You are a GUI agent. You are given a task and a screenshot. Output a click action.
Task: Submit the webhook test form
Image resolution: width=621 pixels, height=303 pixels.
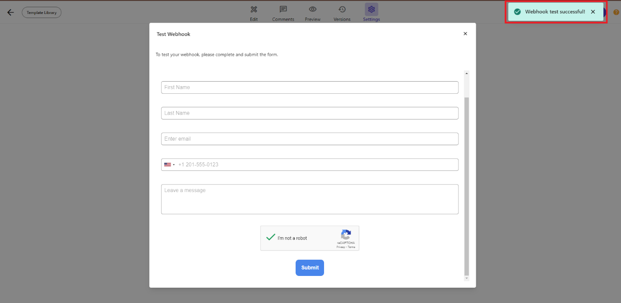[310, 268]
